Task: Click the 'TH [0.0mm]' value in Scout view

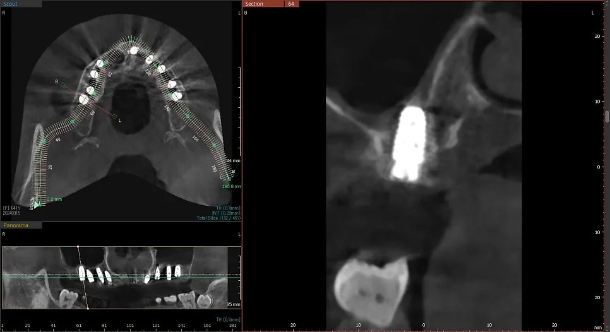Action: coord(228,208)
